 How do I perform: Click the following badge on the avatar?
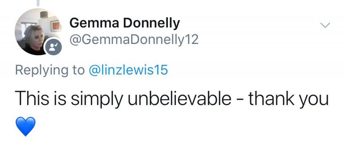tap(54, 47)
